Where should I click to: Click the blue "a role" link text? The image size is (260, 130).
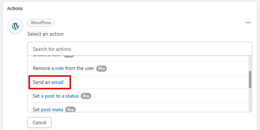pos(58,68)
